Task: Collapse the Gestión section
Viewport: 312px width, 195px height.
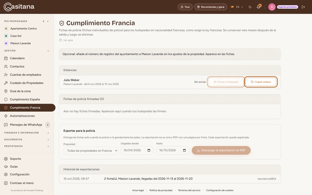Action: tap(48, 51)
